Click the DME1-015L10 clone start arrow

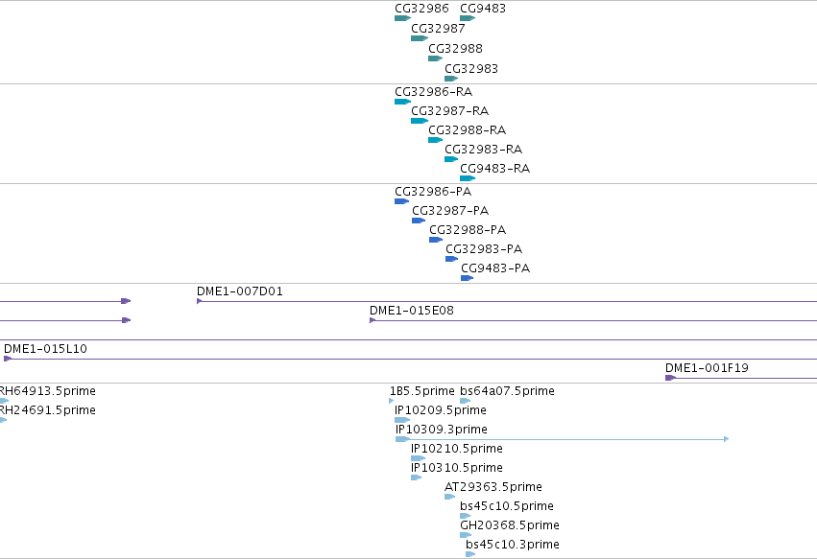click(8, 359)
